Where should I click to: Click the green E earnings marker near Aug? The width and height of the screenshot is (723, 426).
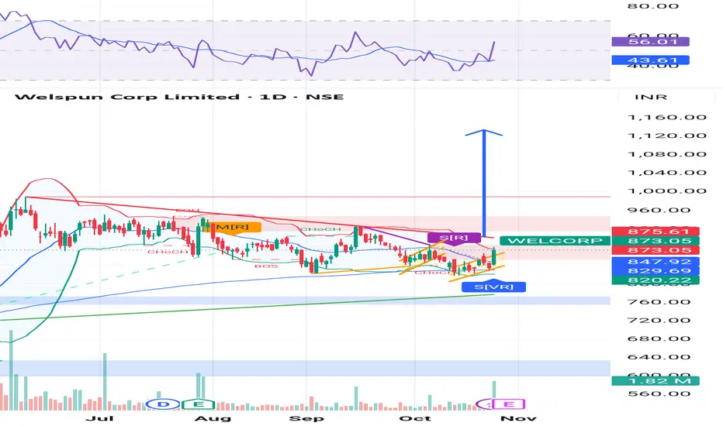(199, 404)
